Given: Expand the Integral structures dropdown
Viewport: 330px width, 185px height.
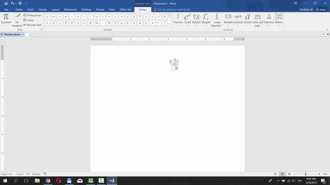Looking at the screenshot, I should [x=206, y=20].
